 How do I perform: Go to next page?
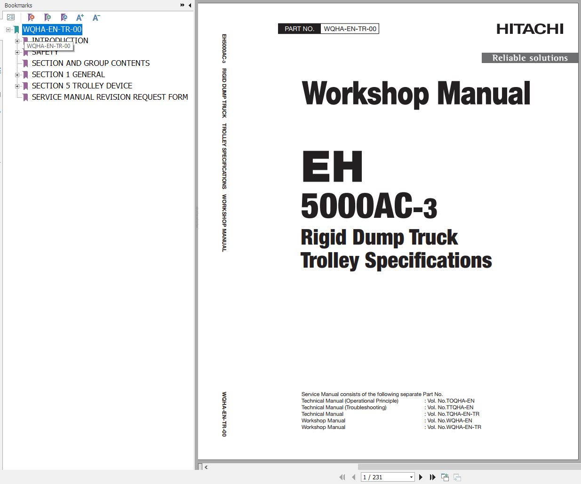[421, 477]
